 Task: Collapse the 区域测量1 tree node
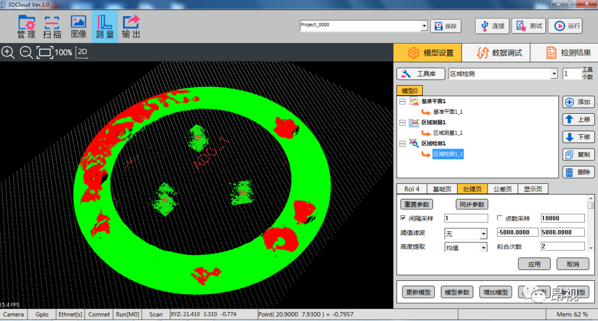pos(402,123)
